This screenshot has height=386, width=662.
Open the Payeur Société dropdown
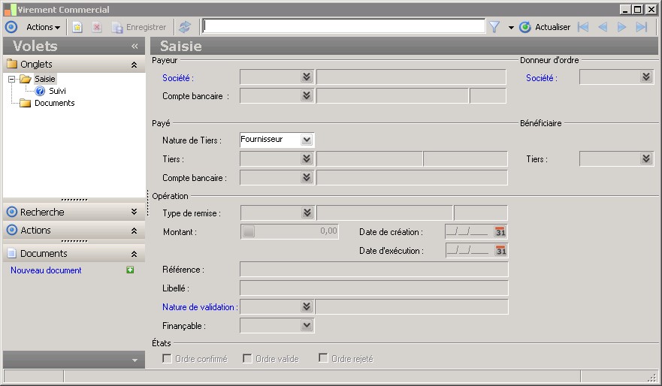click(307, 77)
